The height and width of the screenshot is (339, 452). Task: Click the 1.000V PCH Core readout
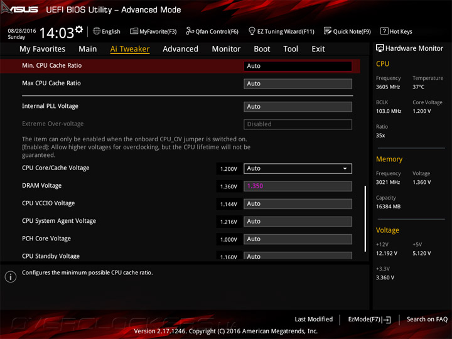pos(229,239)
